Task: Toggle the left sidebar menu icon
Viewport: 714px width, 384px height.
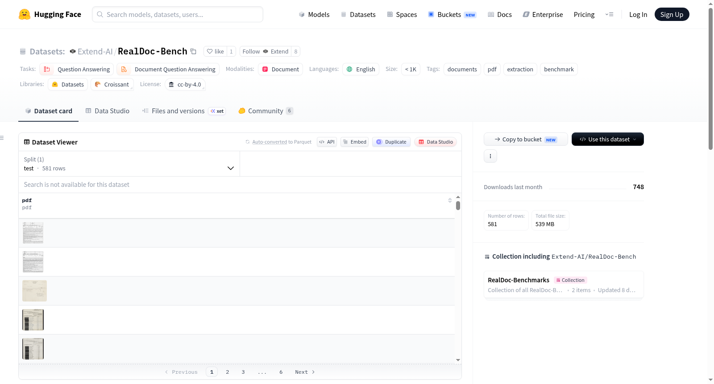Action: [x=2, y=138]
